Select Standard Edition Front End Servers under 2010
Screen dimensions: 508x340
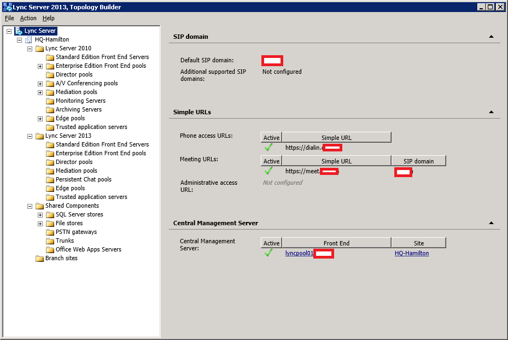102,57
